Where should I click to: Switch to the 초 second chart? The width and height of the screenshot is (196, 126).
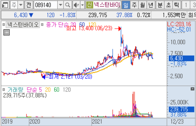(168, 5)
